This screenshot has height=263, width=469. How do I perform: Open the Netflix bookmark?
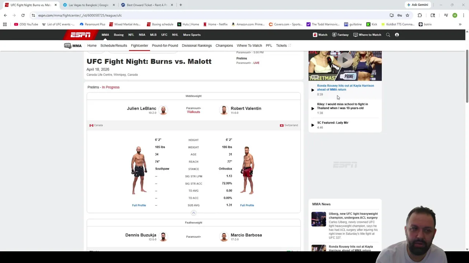(x=215, y=24)
